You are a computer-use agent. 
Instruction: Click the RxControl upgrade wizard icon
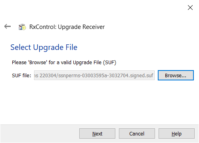click(x=22, y=27)
